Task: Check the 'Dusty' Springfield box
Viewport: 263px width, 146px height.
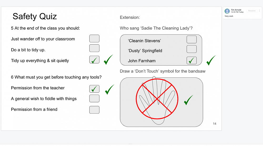Action: [191, 49]
